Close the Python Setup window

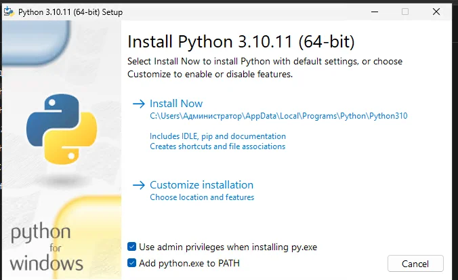436,12
